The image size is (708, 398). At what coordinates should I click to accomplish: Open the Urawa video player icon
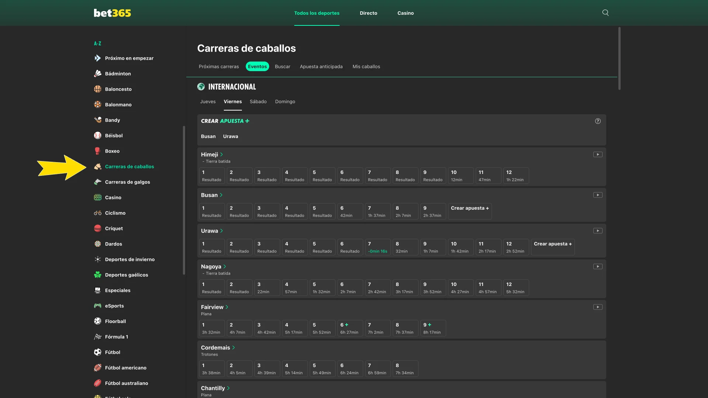pos(598,231)
